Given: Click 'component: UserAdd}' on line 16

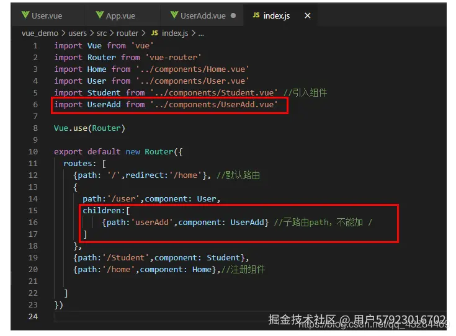Looking at the screenshot, I should [223, 223].
